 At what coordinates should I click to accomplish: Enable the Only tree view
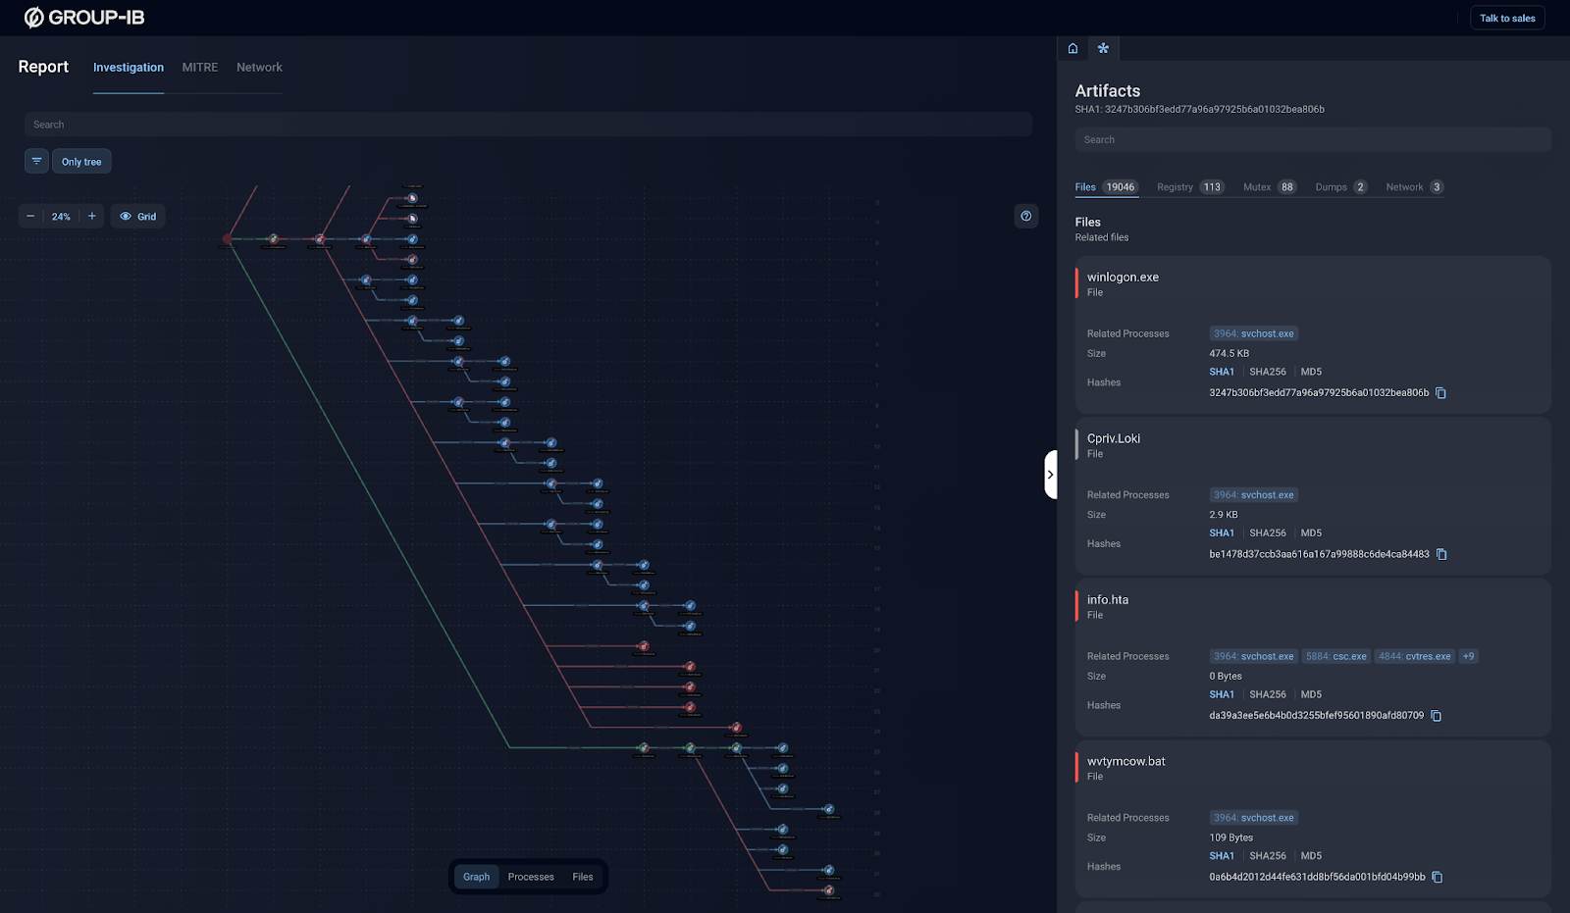tap(80, 161)
